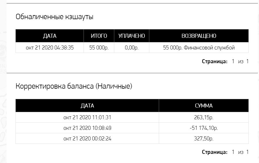Click the 327,50р. amount cell
Image resolution: width=259 pixels, height=163 pixels.
tap(204, 138)
